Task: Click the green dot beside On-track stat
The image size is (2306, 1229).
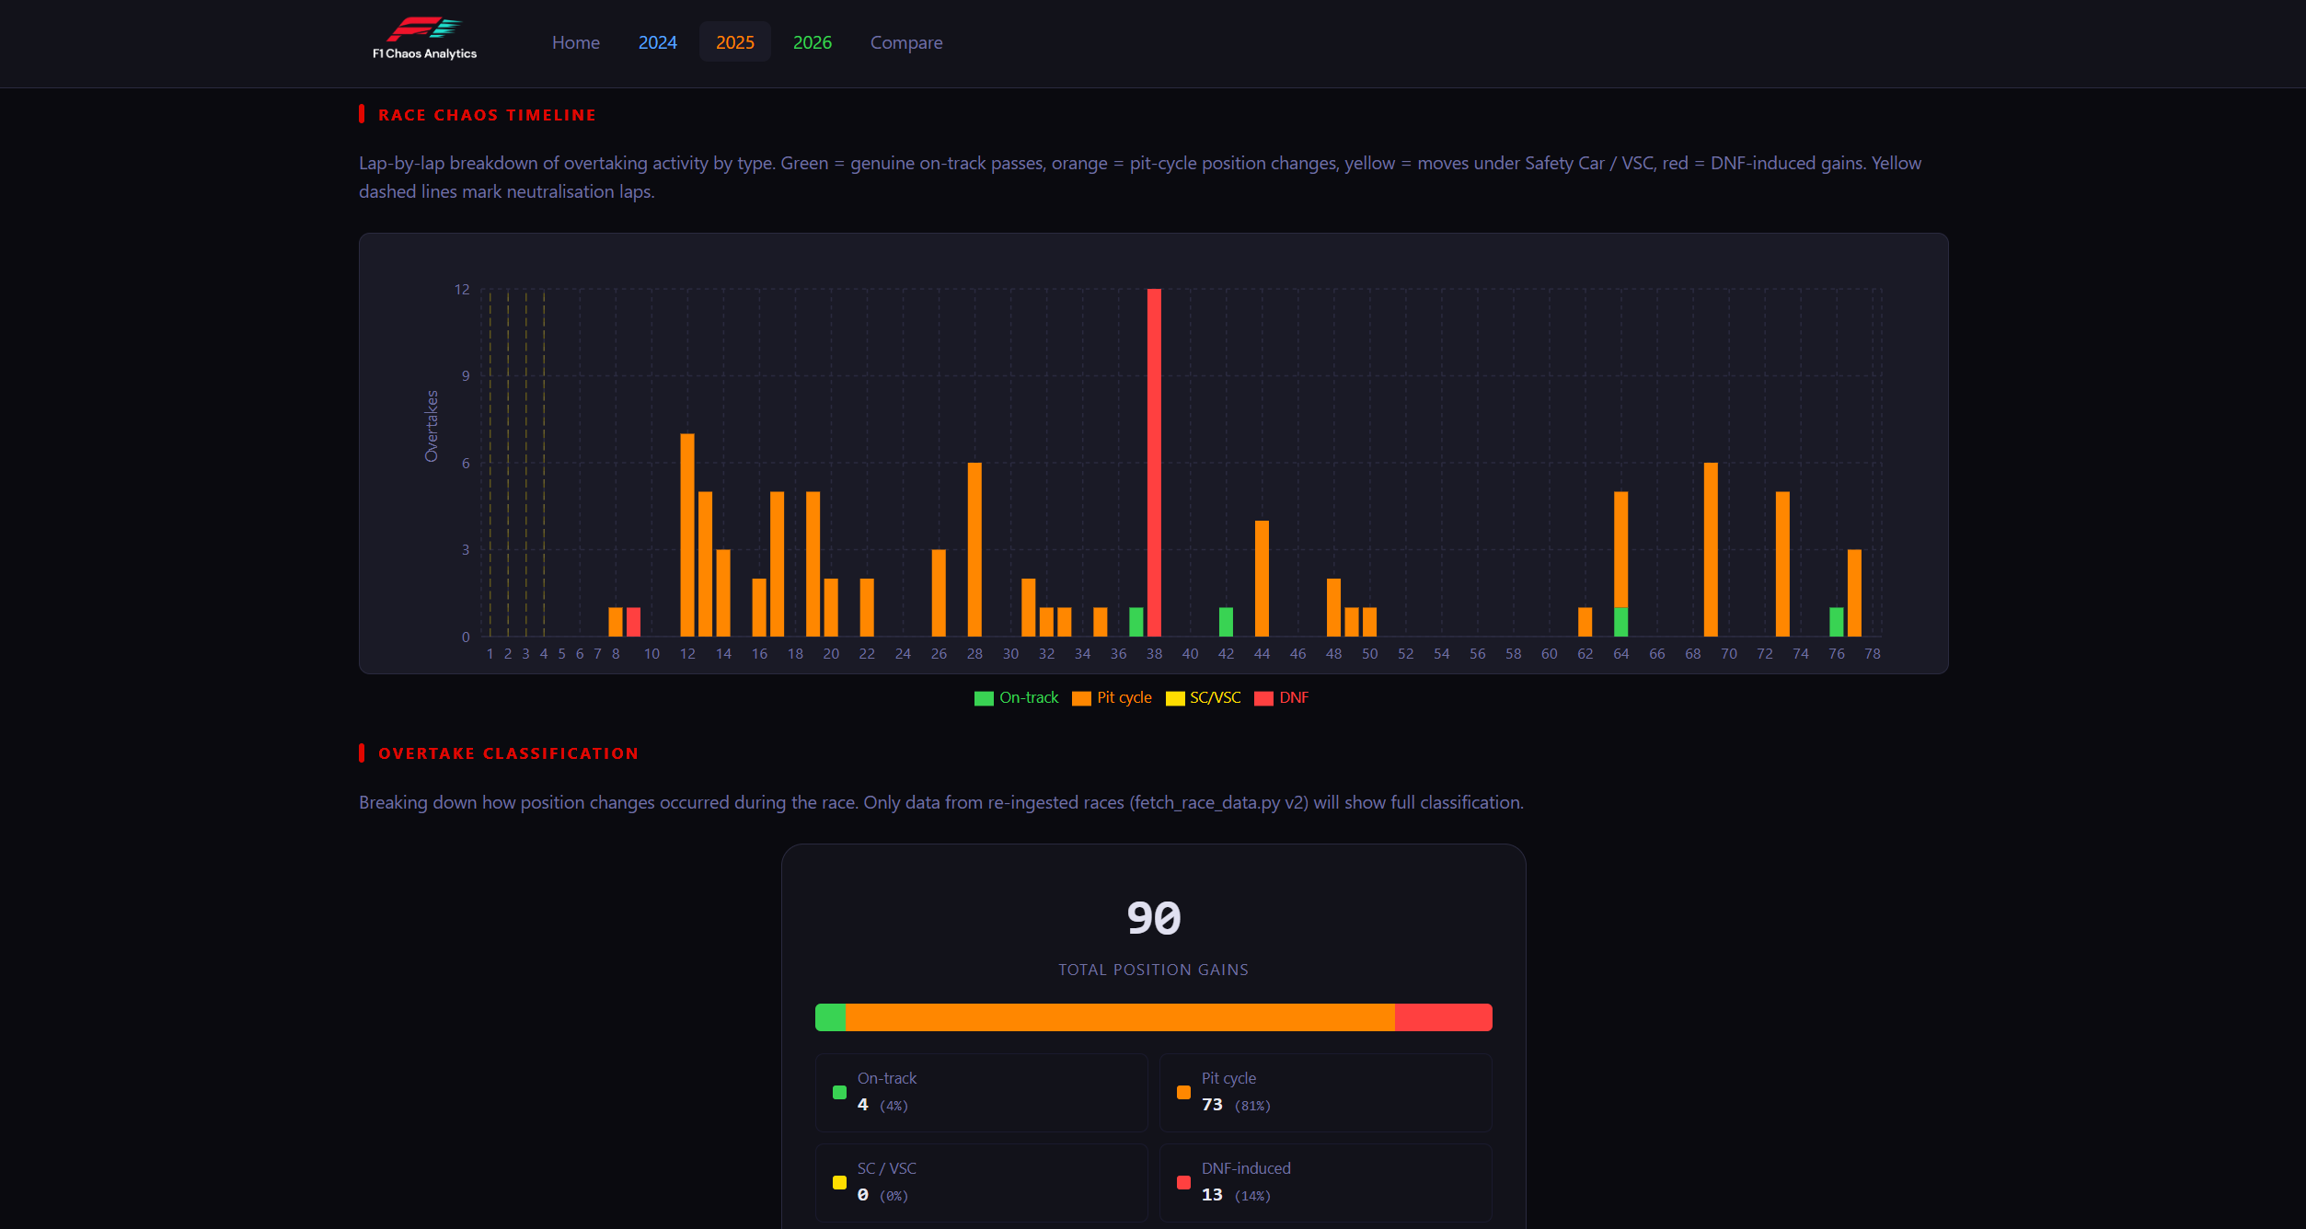Action: 838,1091
